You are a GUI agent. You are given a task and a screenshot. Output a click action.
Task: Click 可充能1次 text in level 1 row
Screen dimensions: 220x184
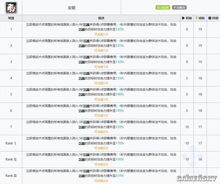pos(101,34)
